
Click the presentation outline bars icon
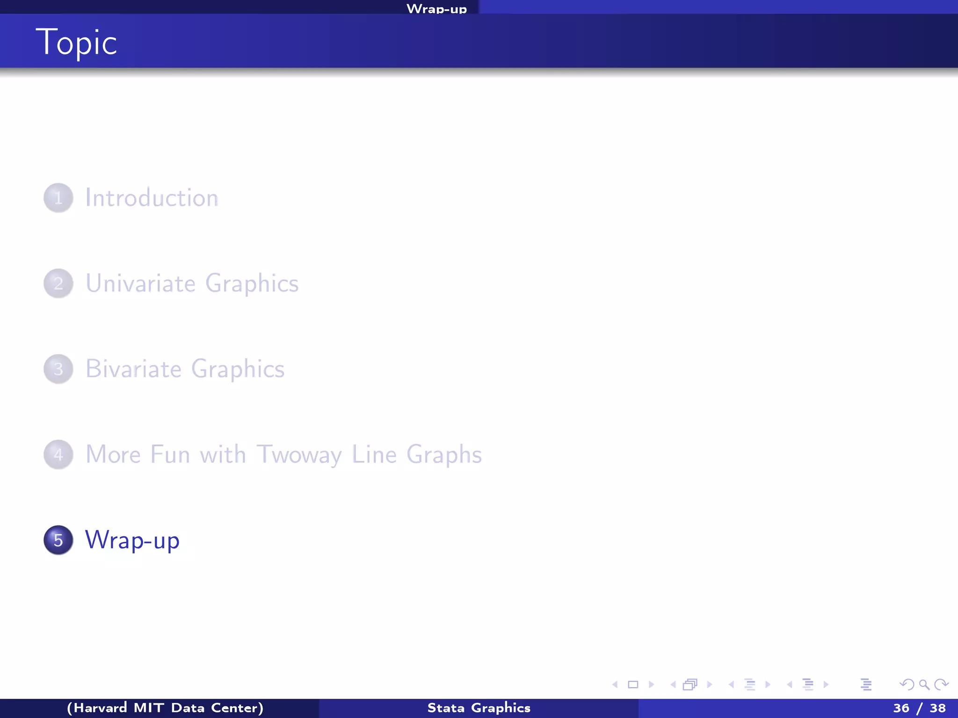click(866, 685)
